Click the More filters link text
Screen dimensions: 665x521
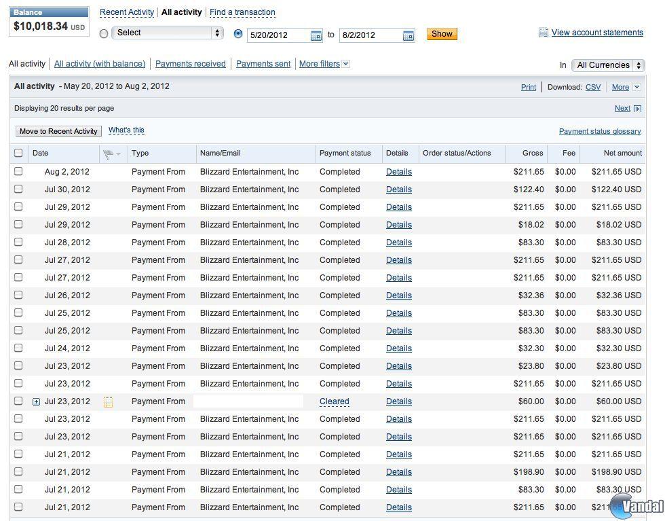[320, 64]
